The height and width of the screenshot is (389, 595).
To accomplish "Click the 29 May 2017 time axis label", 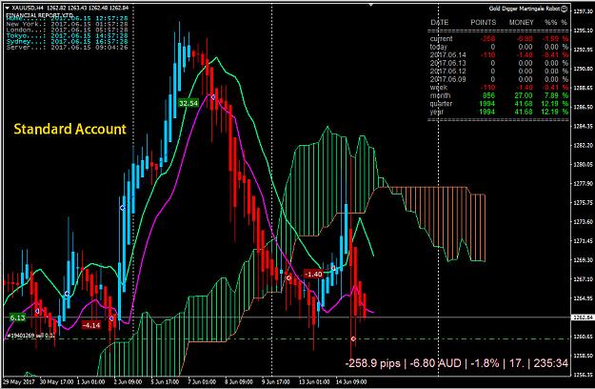I will [19, 381].
